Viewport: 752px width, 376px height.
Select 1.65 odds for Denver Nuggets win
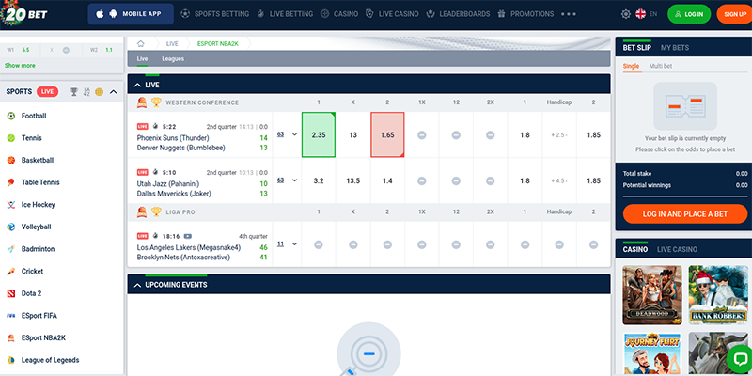pyautogui.click(x=387, y=134)
